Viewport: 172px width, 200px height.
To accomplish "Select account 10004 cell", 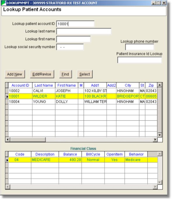I will pyautogui.click(x=20, y=102).
